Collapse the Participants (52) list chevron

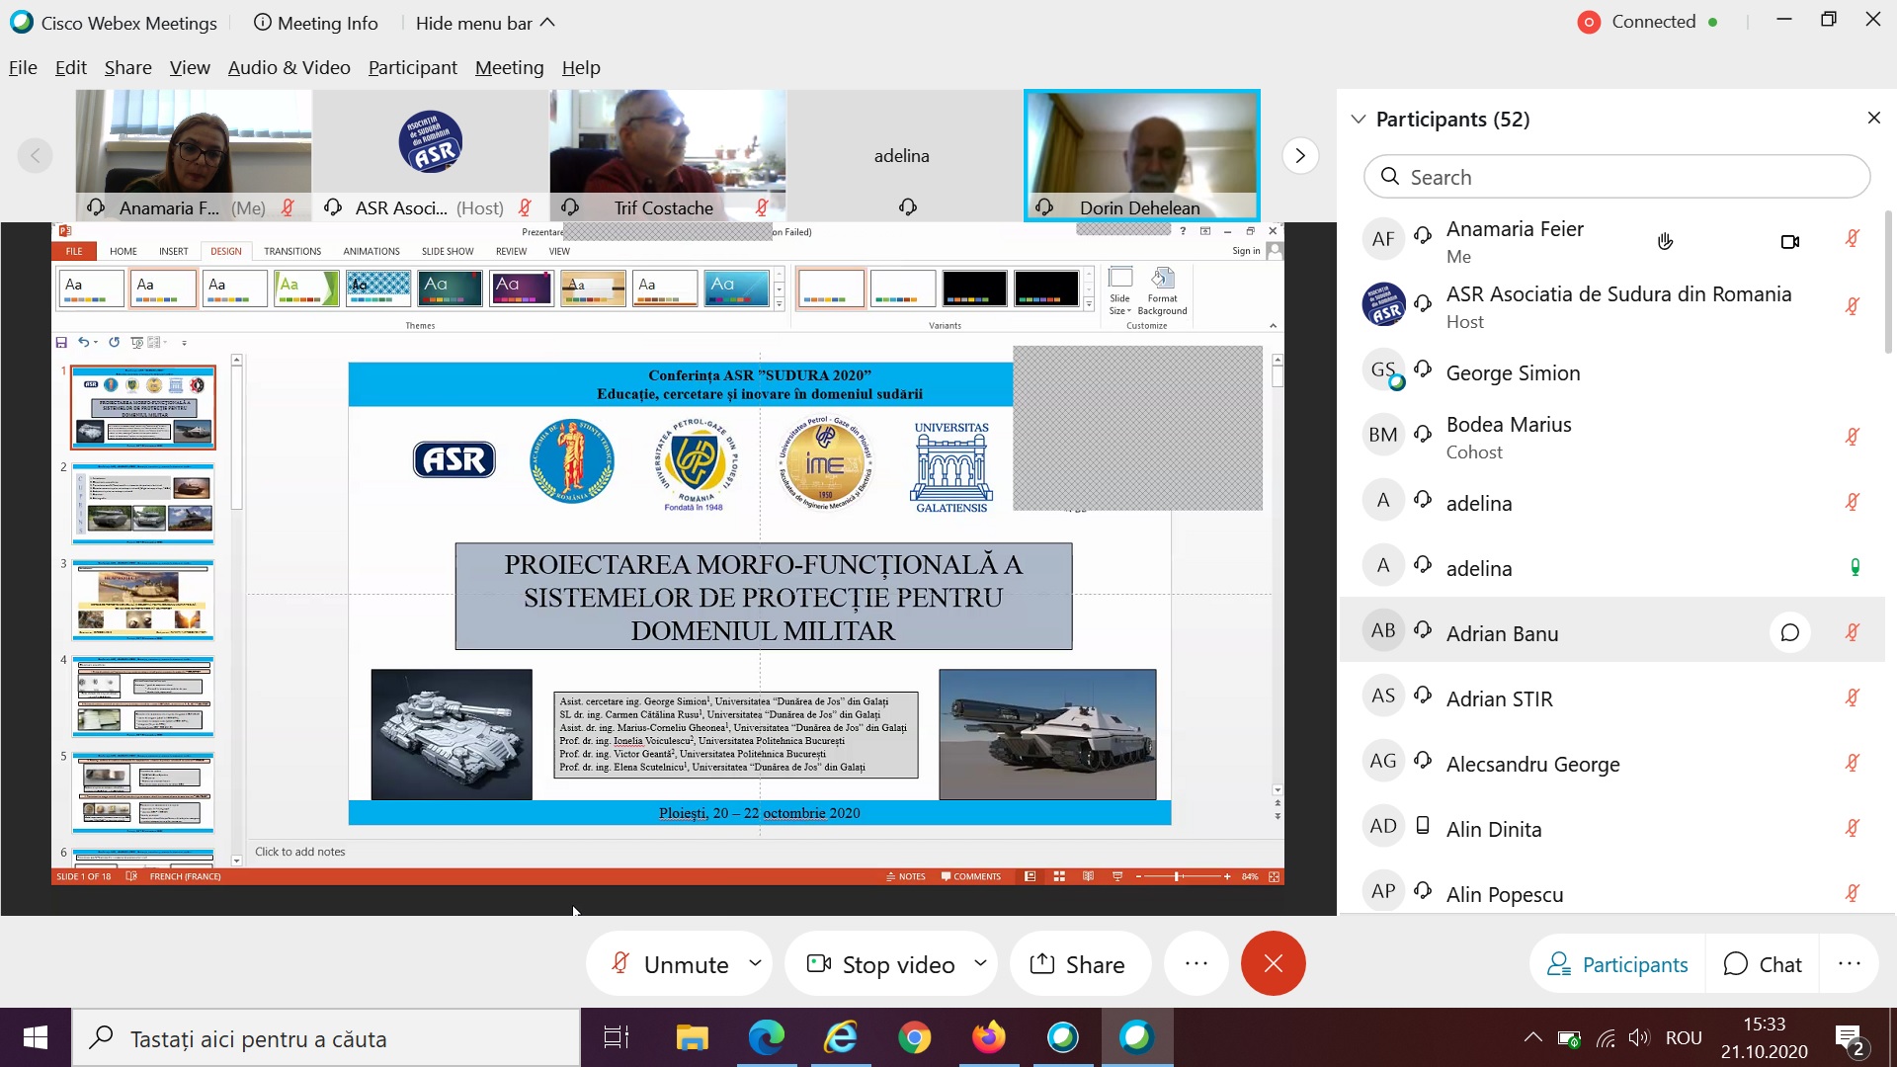pos(1359,120)
